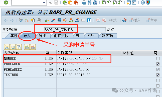Open Help question mark icon
The image size is (162, 97).
[x=143, y=2]
